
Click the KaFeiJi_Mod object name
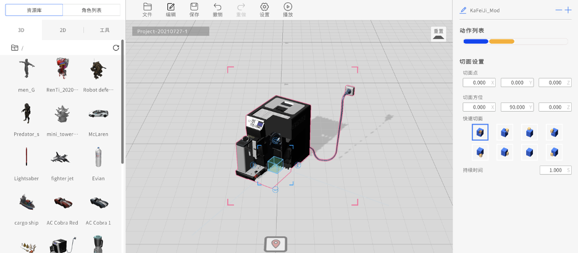tap(485, 10)
